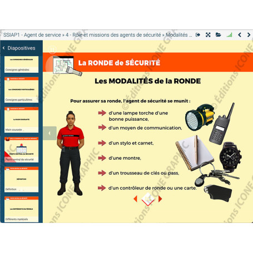Click 'd'un contrôleur de ronde ou une carte' bullet
The width and height of the screenshot is (253, 253).
point(152,188)
